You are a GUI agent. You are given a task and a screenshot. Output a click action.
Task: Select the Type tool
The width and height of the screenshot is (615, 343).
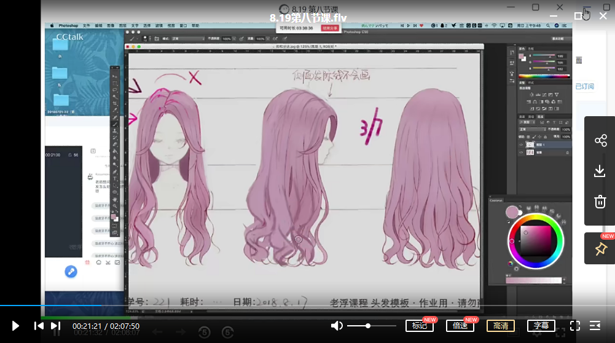115,178
